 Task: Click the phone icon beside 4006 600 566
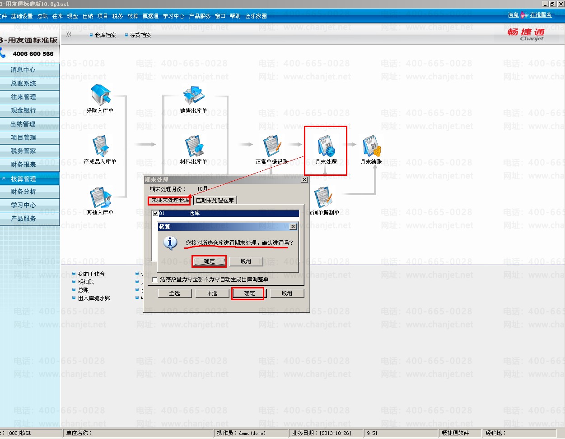click(3, 53)
